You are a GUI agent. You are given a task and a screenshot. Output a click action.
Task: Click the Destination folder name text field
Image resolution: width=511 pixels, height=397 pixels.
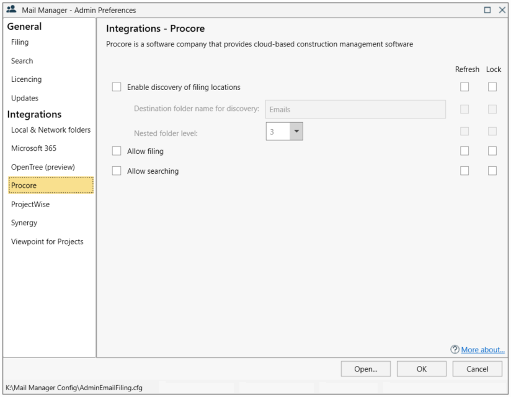(x=356, y=109)
